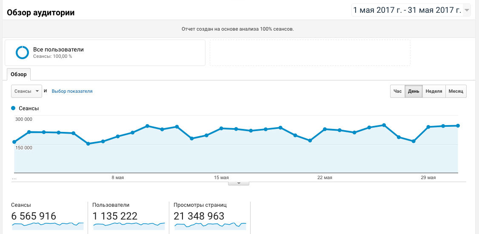The width and height of the screenshot is (479, 234).
Task: Click the last data point on chart
Action: (458, 126)
